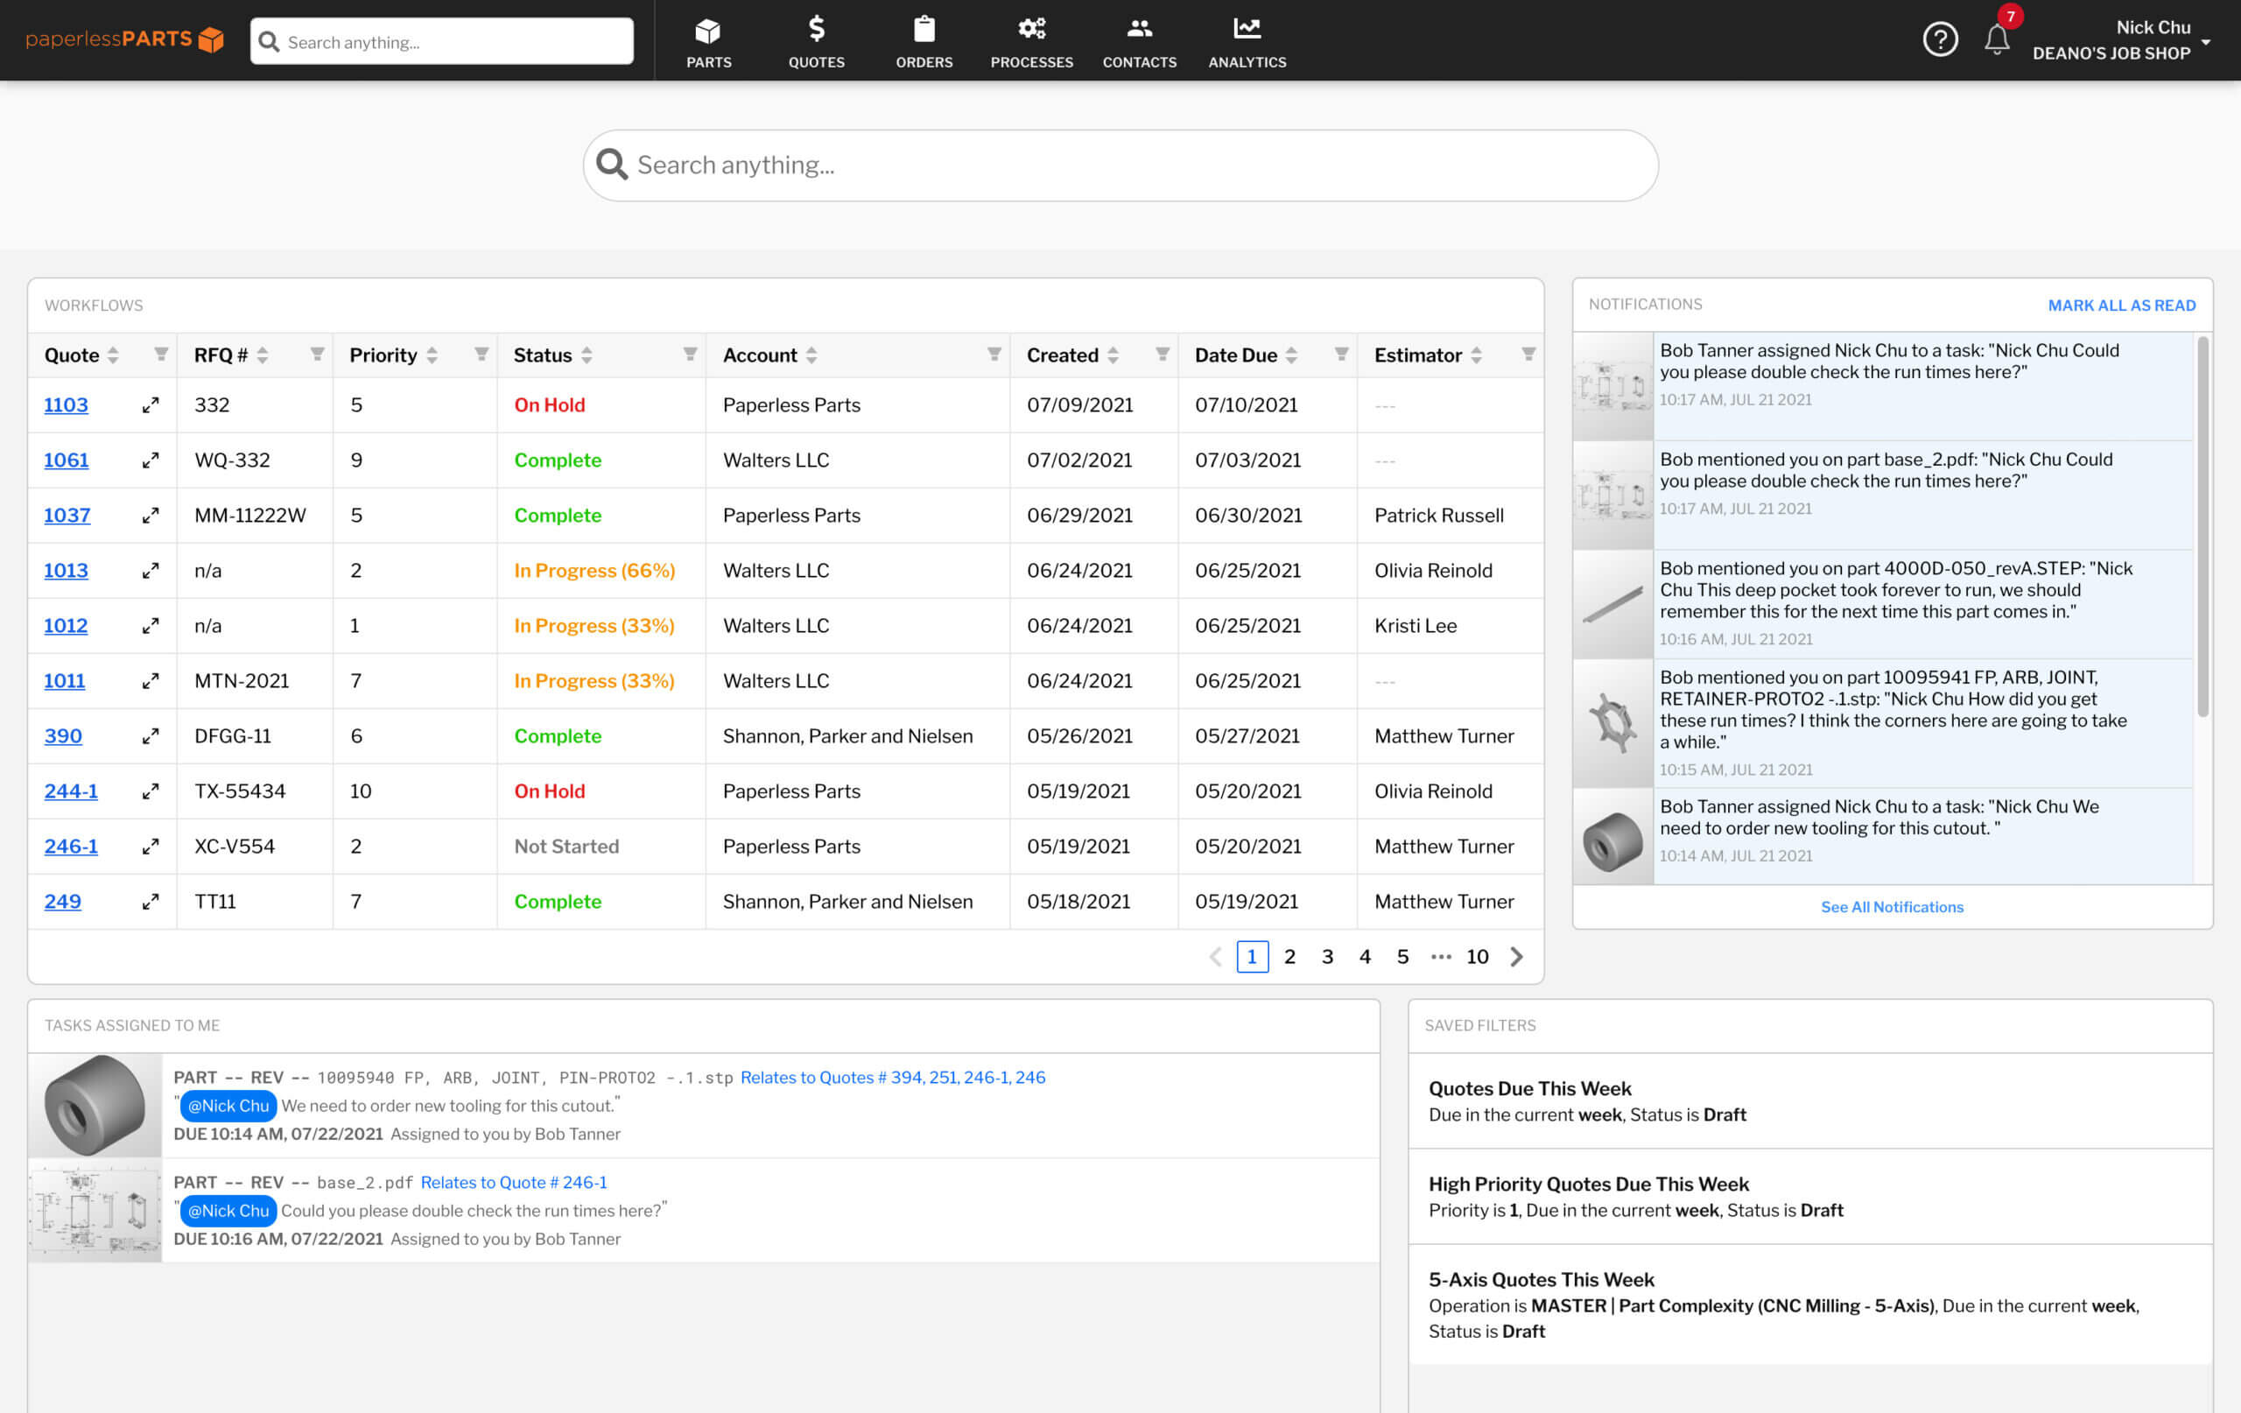Apply Quotes Due This Week saved filter
The image size is (2241, 1413).
point(1810,1101)
